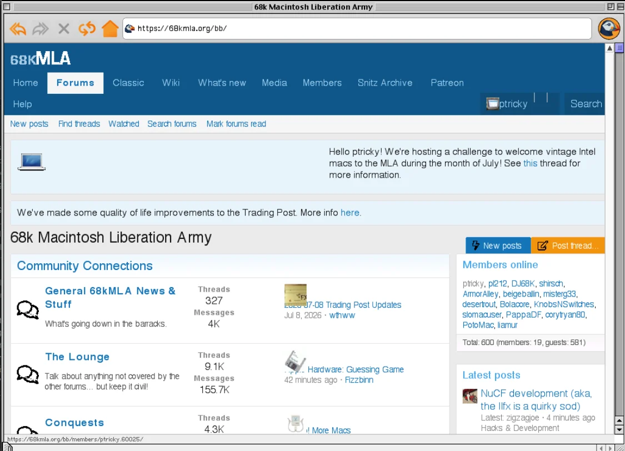
Task: Open General 68kMLA News & Stuff forum
Action: (110, 298)
